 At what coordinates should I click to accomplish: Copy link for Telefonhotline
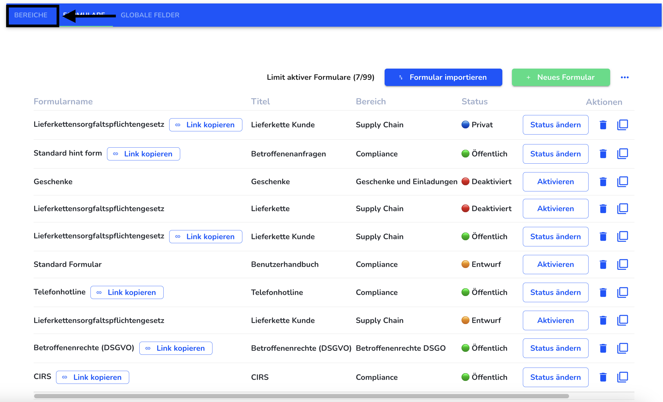tap(127, 293)
